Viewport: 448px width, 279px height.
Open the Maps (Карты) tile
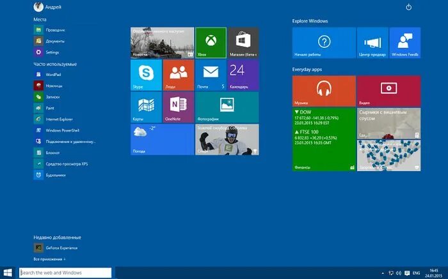point(146,107)
